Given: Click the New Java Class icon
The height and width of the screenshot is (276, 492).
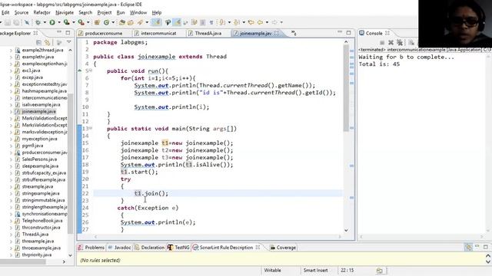Looking at the screenshot, I should [x=106, y=22].
